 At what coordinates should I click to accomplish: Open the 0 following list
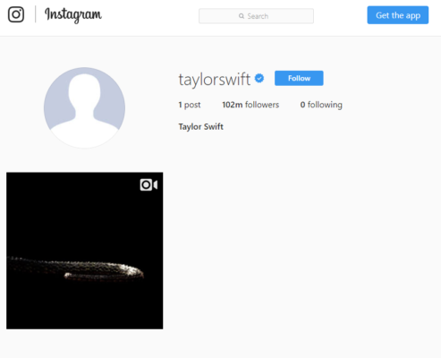click(321, 105)
